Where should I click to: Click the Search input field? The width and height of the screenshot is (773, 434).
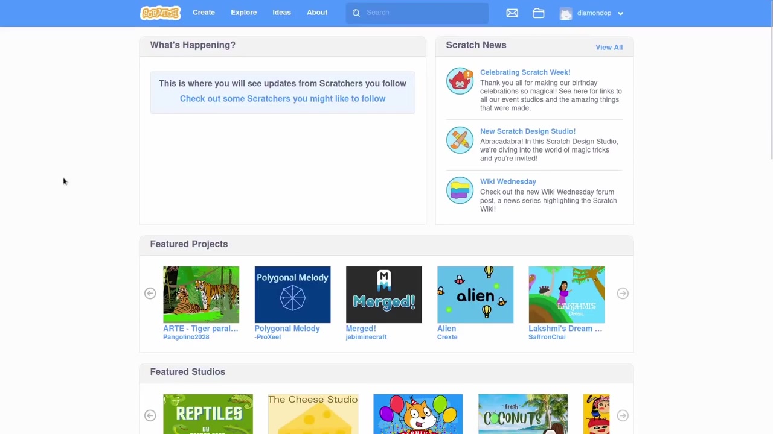tap(417, 13)
